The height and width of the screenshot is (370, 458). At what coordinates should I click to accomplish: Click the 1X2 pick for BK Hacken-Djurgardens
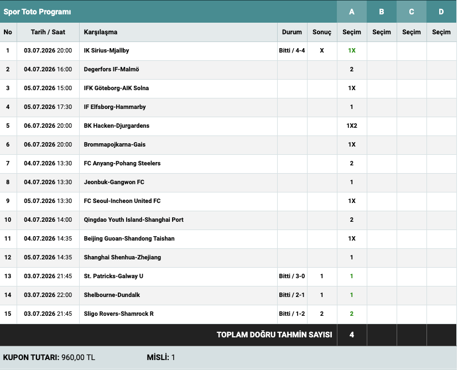coord(352,126)
